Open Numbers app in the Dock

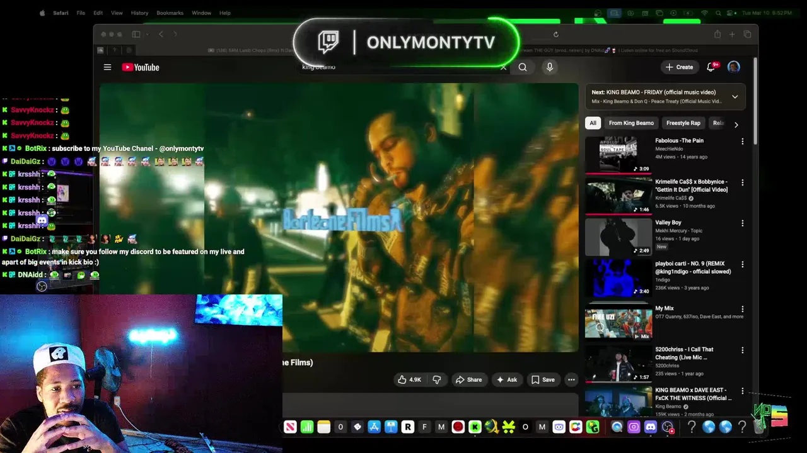click(307, 427)
